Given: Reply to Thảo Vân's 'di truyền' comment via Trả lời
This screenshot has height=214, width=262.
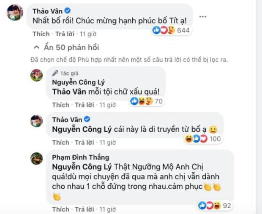Looking at the screenshot, I should pos(85,142).
